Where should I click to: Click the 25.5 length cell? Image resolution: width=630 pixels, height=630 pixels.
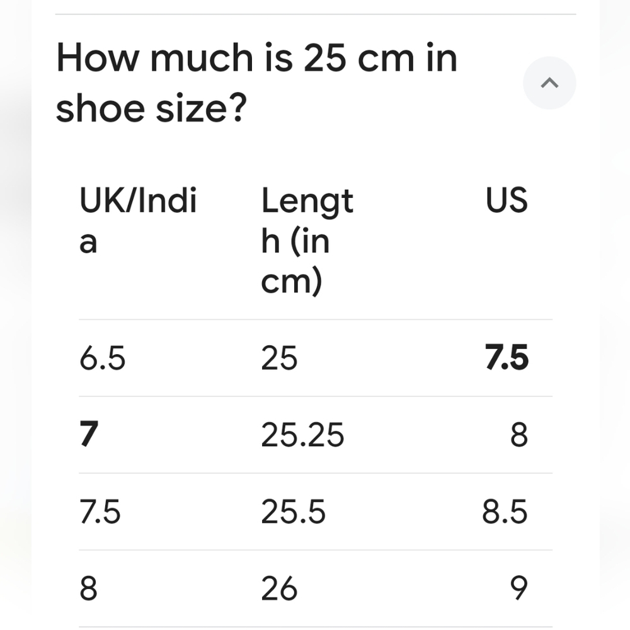click(x=293, y=512)
